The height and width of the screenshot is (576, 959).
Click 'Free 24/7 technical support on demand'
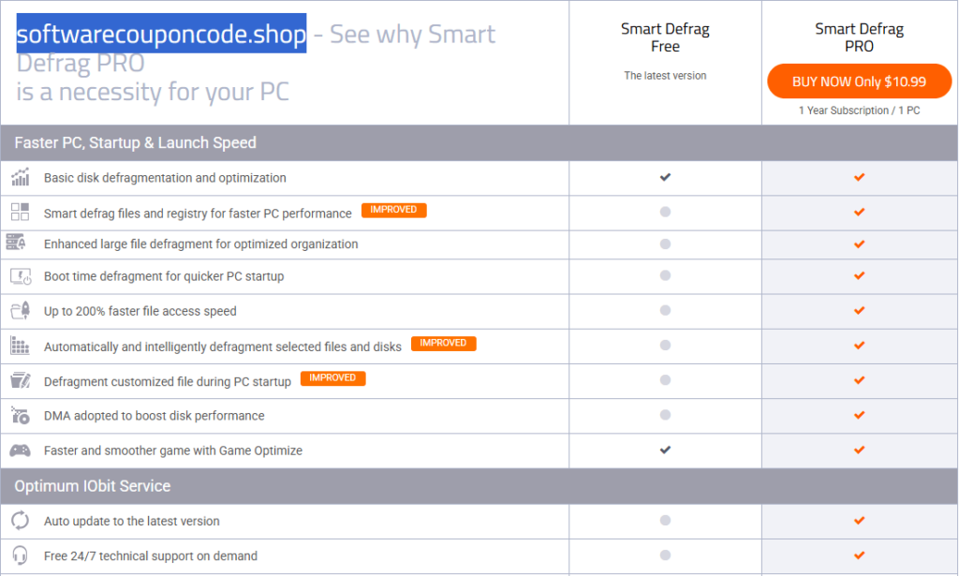pos(151,555)
